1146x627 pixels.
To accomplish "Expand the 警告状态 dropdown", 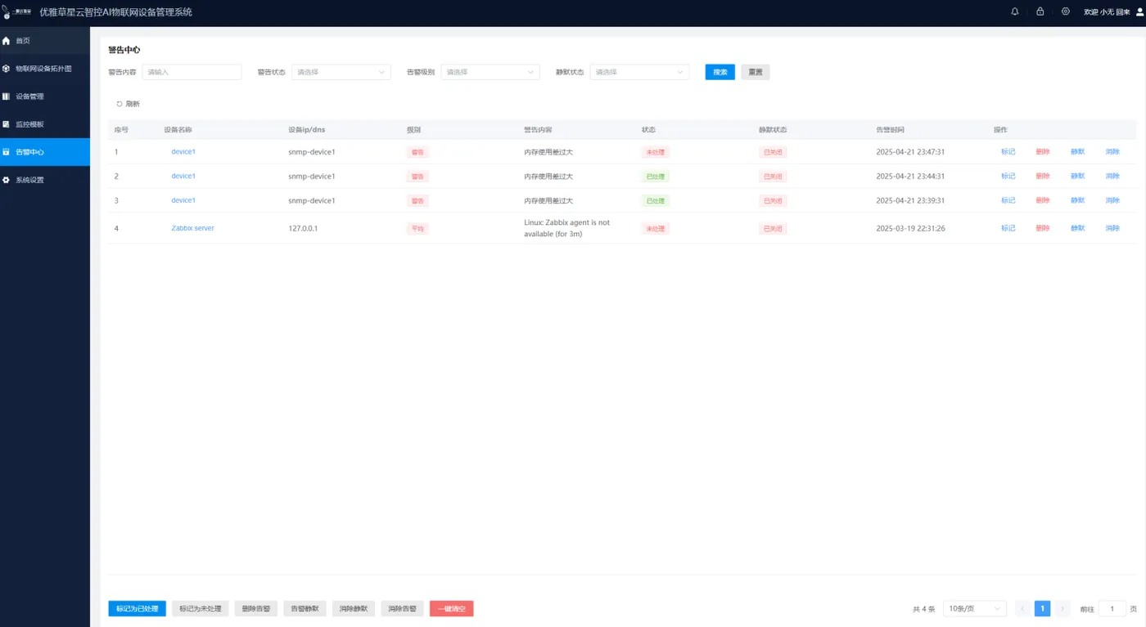I will 341,72.
